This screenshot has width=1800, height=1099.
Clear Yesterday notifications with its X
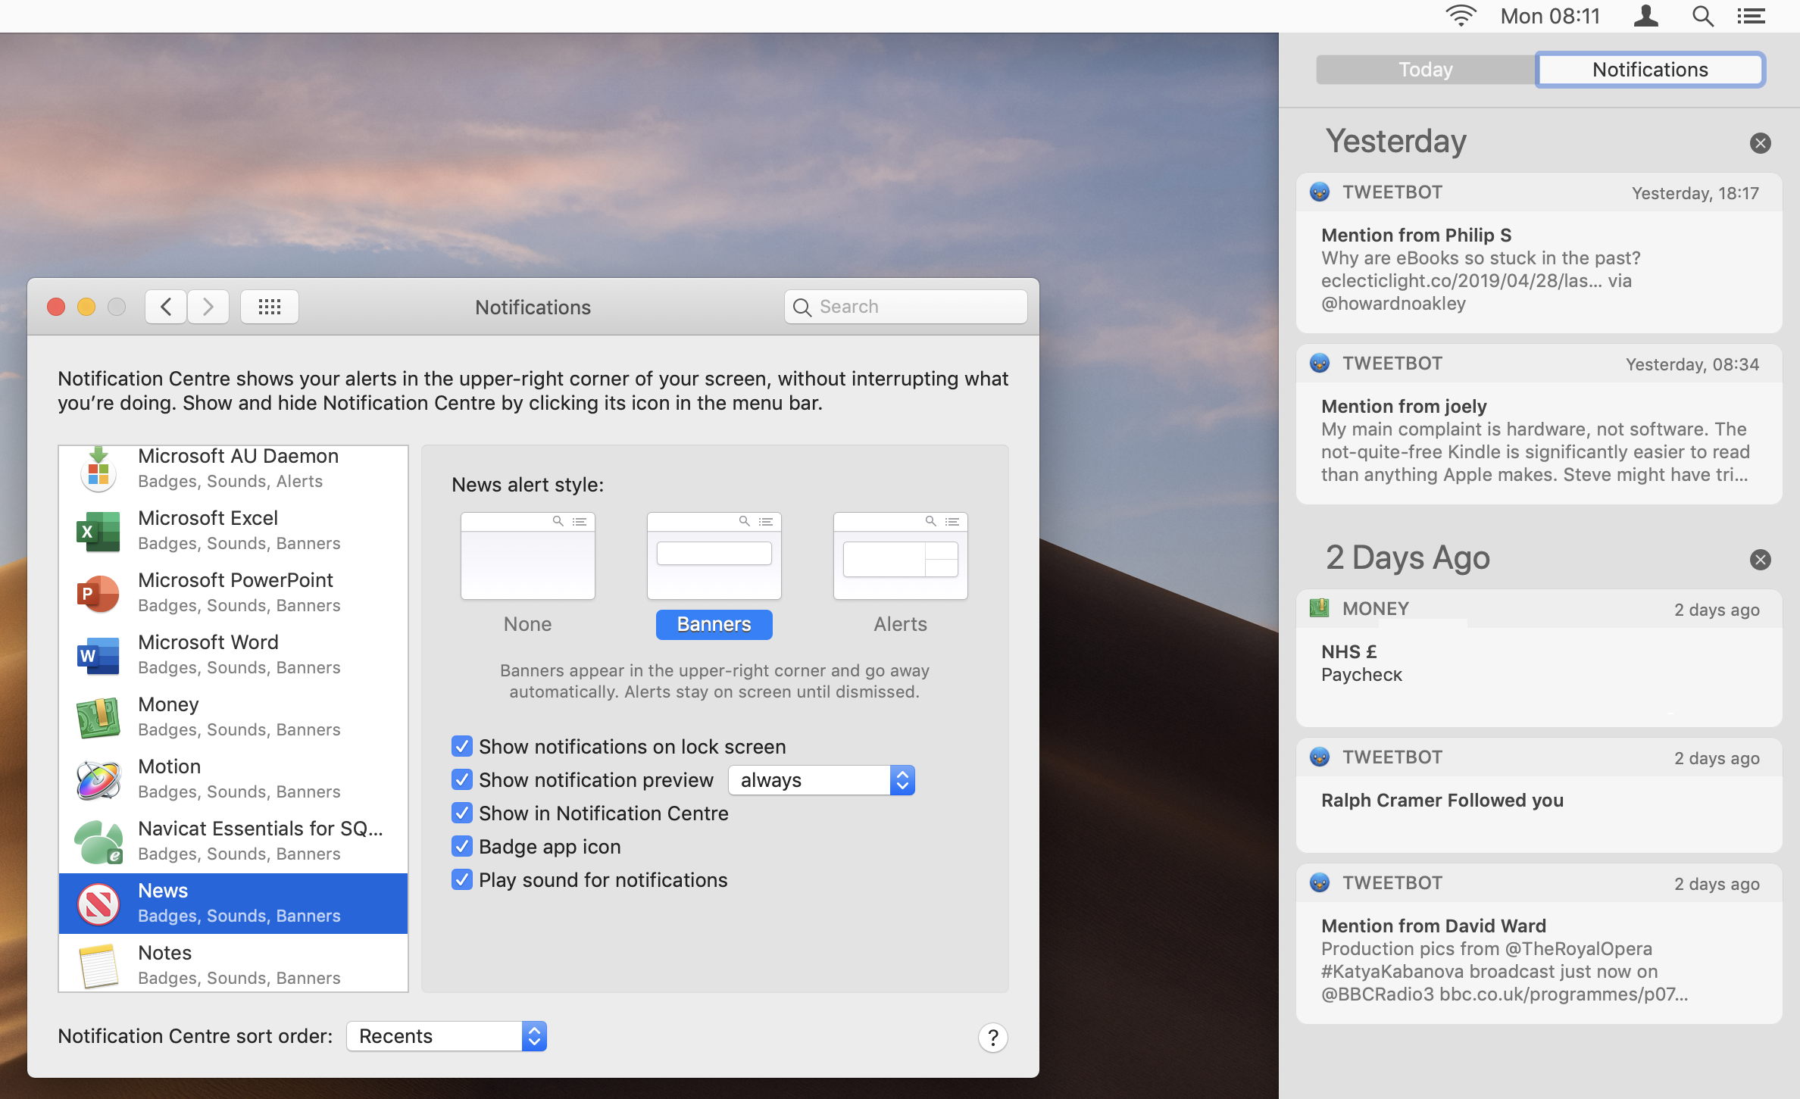1760,143
